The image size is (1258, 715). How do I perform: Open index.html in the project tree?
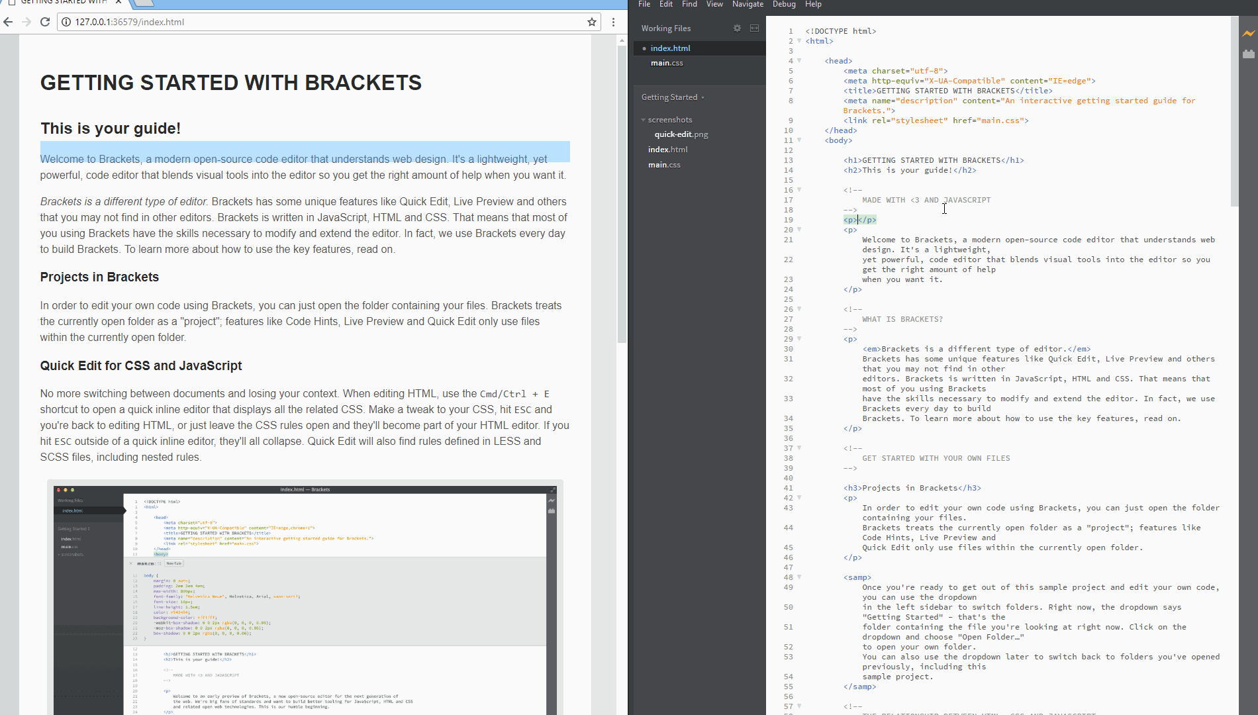(x=668, y=150)
